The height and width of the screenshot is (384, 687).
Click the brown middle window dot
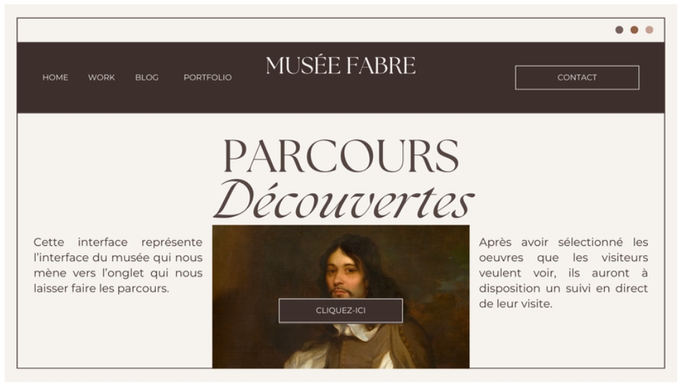coord(634,30)
